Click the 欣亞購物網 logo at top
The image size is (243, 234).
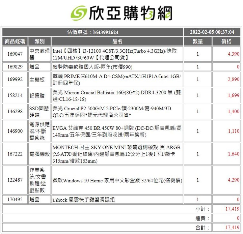click(x=122, y=13)
